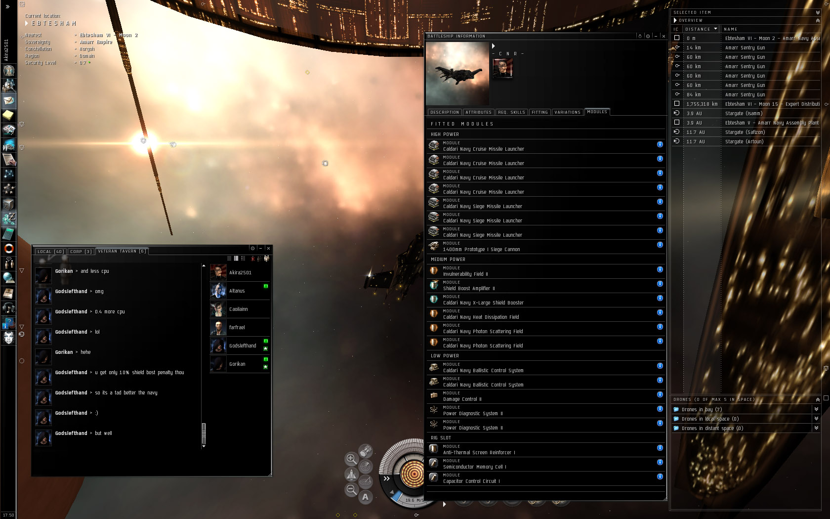Open People and Places magnifier icon
The height and width of the screenshot is (519, 830).
click(x=9, y=86)
